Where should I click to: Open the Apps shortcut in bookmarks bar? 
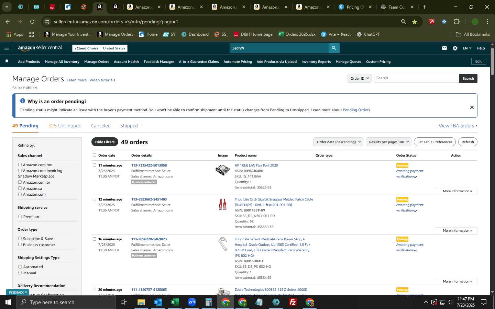pos(15,34)
